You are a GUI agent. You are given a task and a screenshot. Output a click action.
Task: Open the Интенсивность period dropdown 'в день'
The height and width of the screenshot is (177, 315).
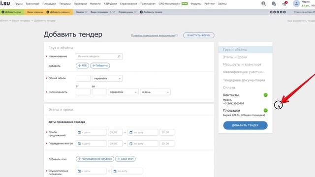pyautogui.click(x=156, y=92)
